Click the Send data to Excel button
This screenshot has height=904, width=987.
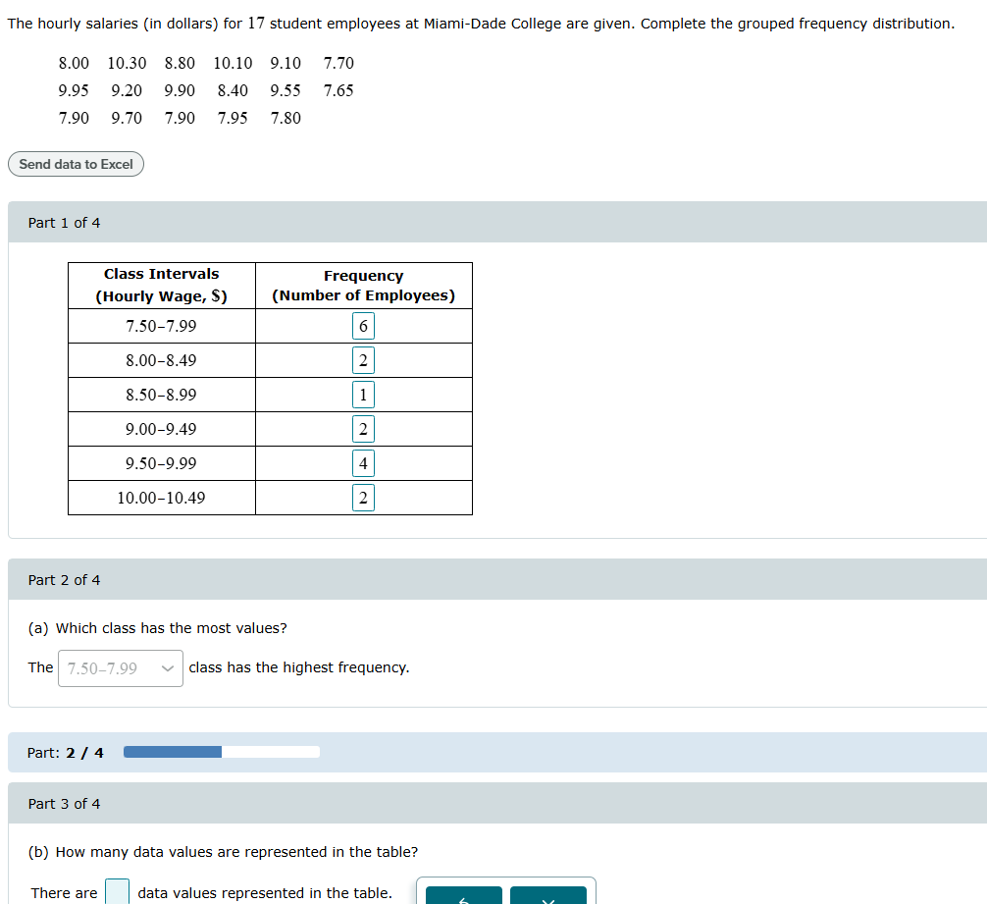[x=76, y=164]
